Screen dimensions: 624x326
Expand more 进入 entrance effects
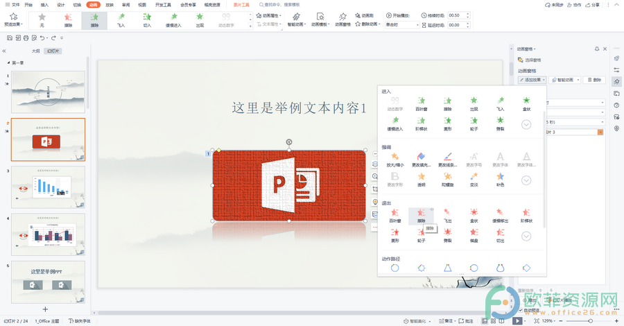click(x=526, y=125)
